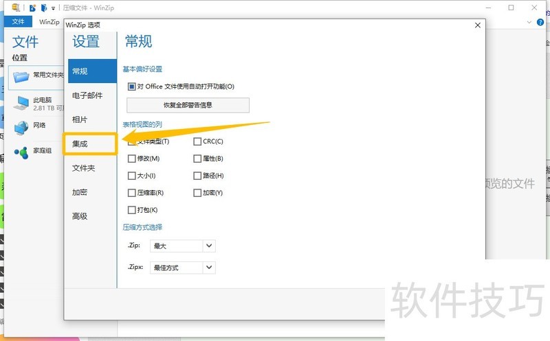Open the 集成 settings category
Image resolution: width=550 pixels, height=341 pixels.
click(90, 144)
